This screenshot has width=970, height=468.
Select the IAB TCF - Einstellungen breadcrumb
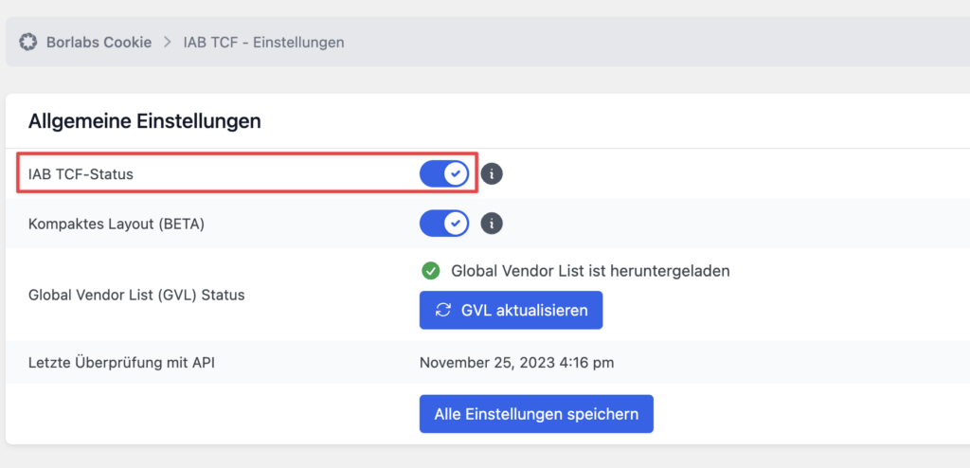pos(263,43)
